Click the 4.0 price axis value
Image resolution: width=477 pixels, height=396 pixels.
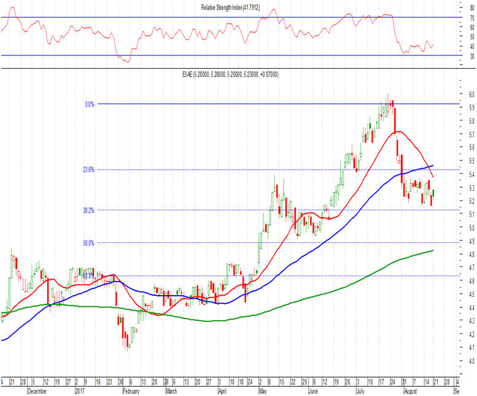(471, 361)
